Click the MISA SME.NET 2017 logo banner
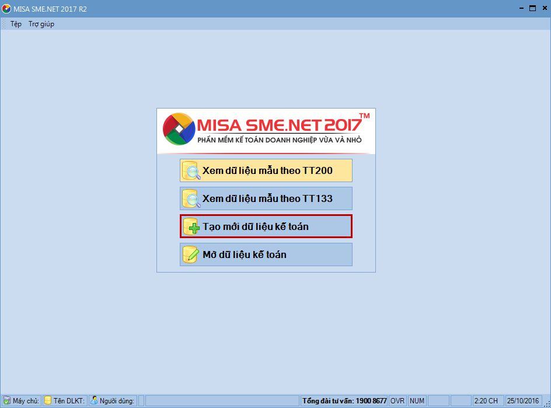The image size is (551, 408). point(266,131)
